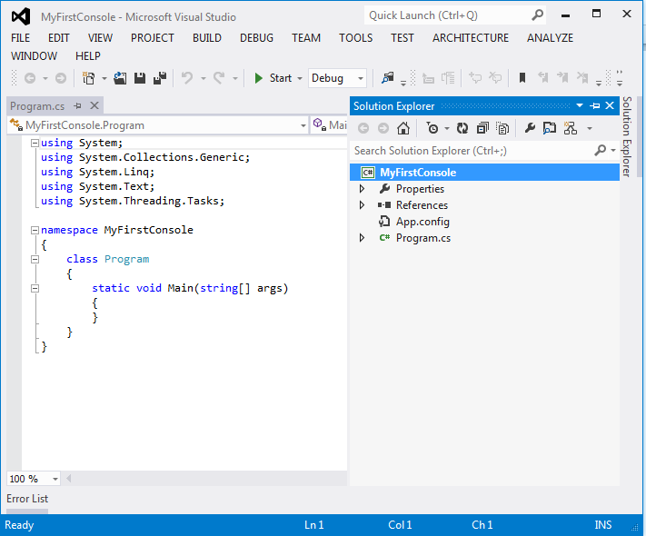Viewport: 646px width, 536px height.
Task: Click Pending Changes Filter clock icon
Action: pyautogui.click(x=432, y=128)
